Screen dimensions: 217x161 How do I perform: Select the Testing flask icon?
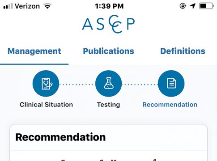click(108, 84)
